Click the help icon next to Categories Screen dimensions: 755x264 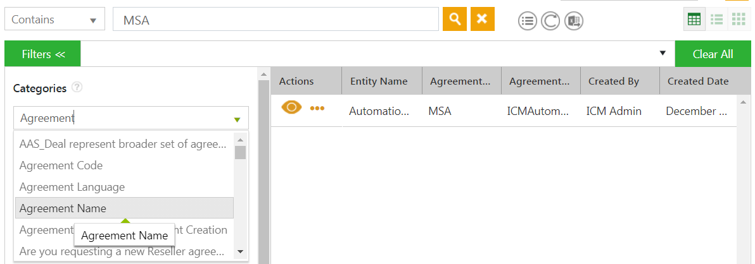[x=77, y=87]
